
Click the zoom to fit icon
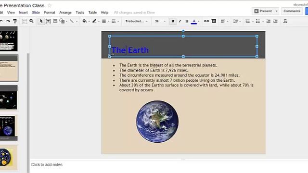pos(25,21)
